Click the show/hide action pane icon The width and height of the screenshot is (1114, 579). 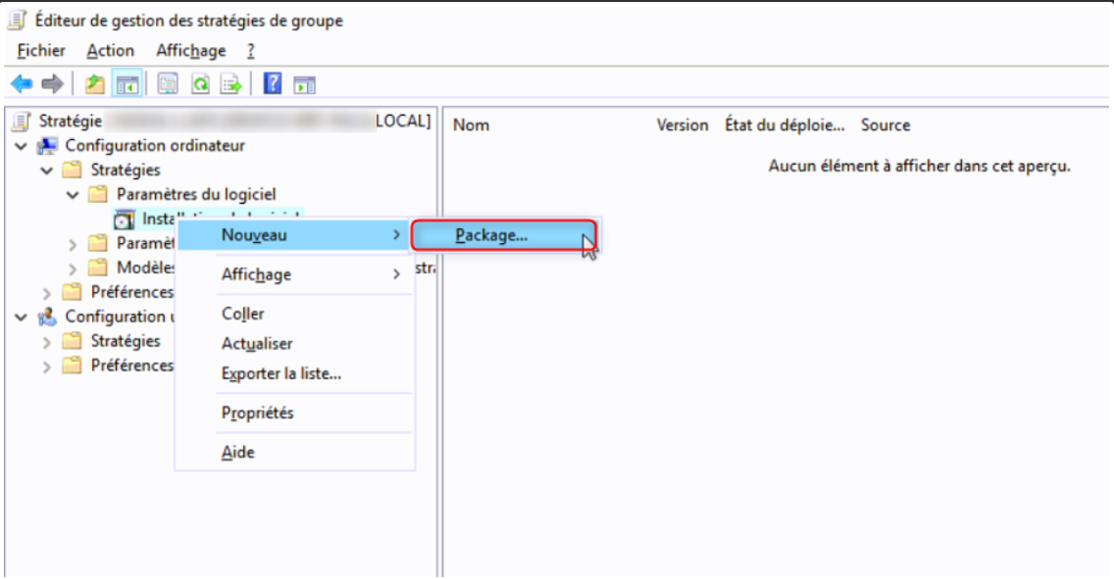tap(304, 84)
